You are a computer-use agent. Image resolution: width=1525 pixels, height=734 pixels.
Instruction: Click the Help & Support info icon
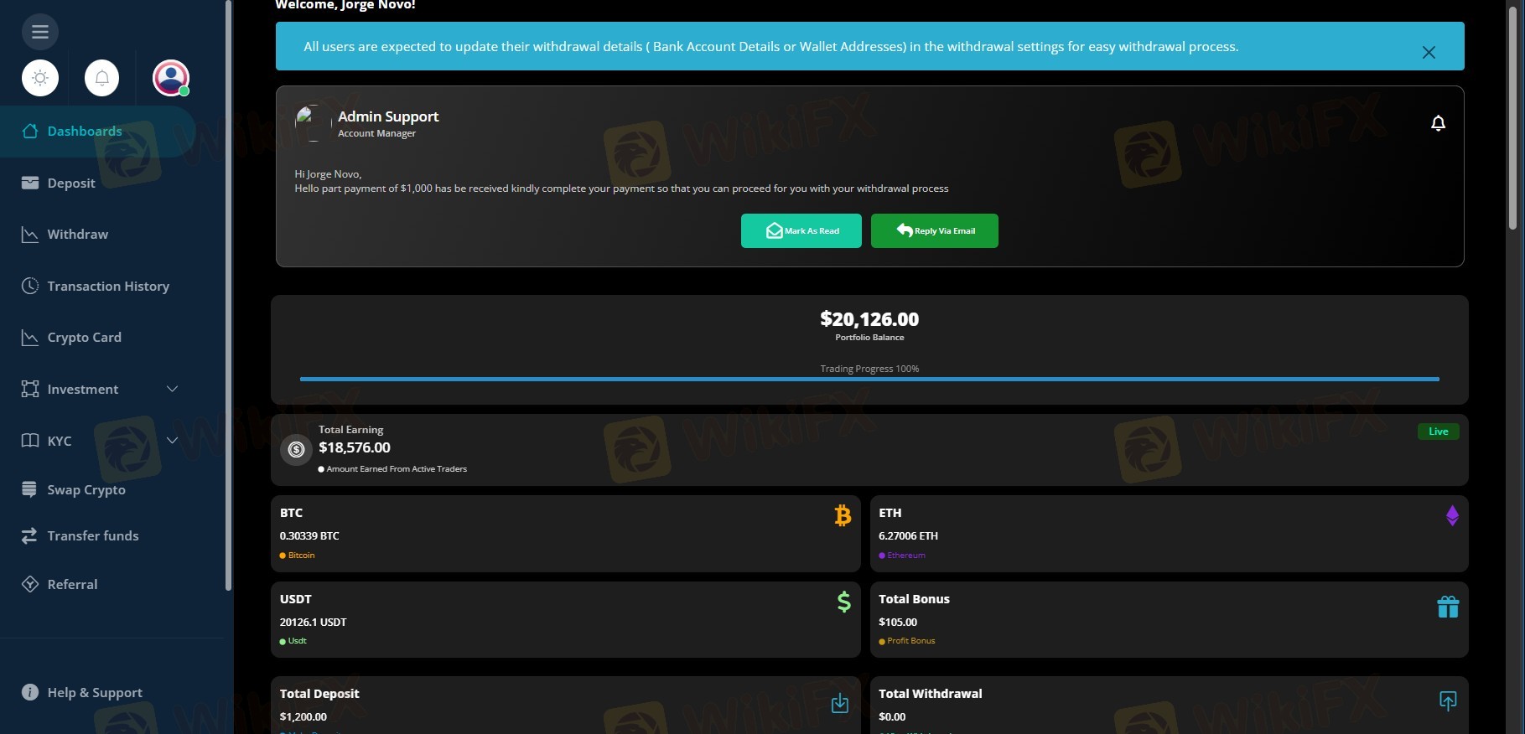tap(30, 692)
